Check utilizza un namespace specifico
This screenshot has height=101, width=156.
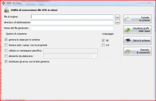click(6, 51)
